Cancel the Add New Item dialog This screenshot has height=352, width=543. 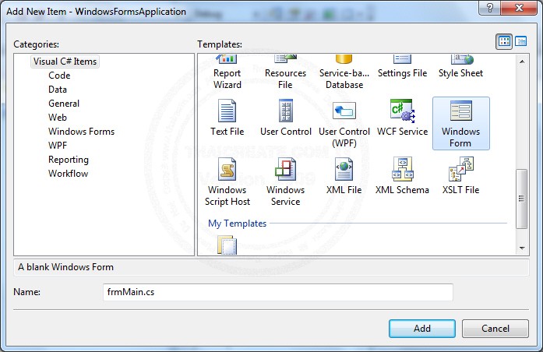495,329
